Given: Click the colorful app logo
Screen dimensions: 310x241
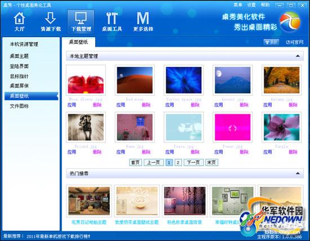Looking at the screenshot, I should pos(290,21).
